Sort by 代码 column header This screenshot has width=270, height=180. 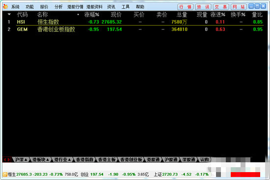(x=23, y=15)
